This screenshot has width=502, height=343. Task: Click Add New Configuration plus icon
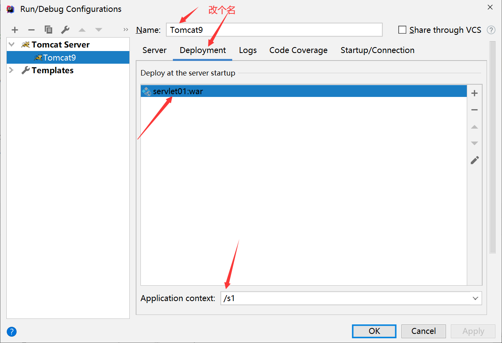(x=15, y=30)
